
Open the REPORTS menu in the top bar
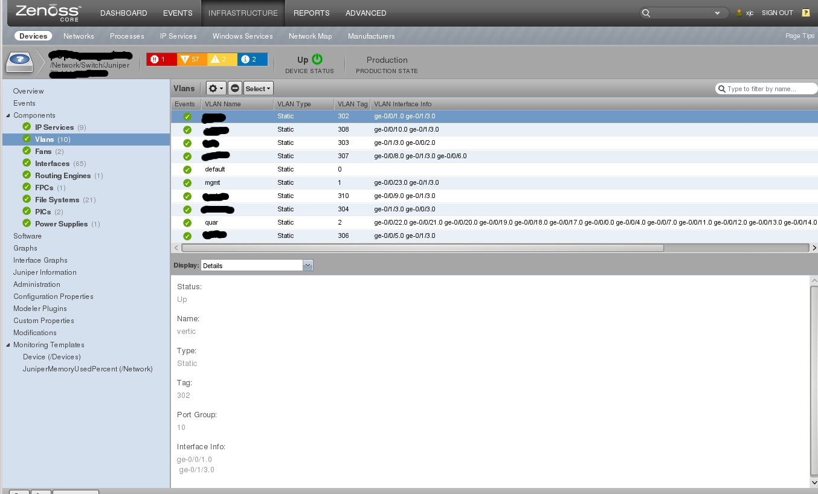[311, 13]
